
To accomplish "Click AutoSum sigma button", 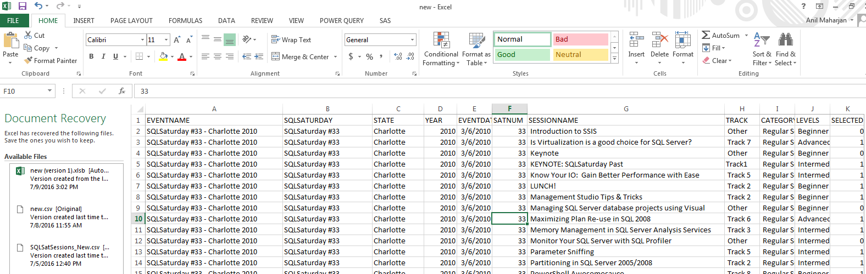I will [720, 35].
